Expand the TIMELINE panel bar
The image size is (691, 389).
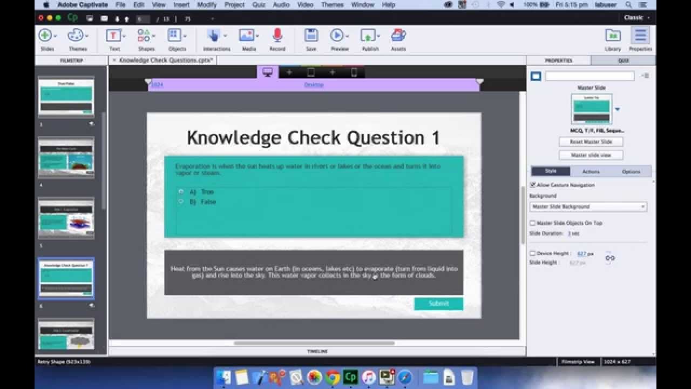tap(317, 351)
